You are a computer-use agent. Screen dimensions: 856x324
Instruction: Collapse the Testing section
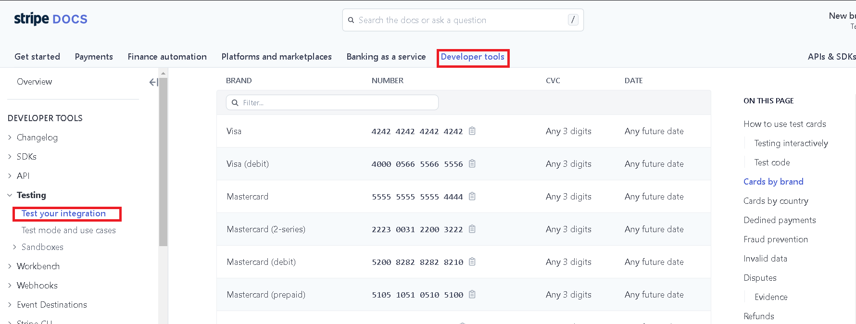click(10, 195)
